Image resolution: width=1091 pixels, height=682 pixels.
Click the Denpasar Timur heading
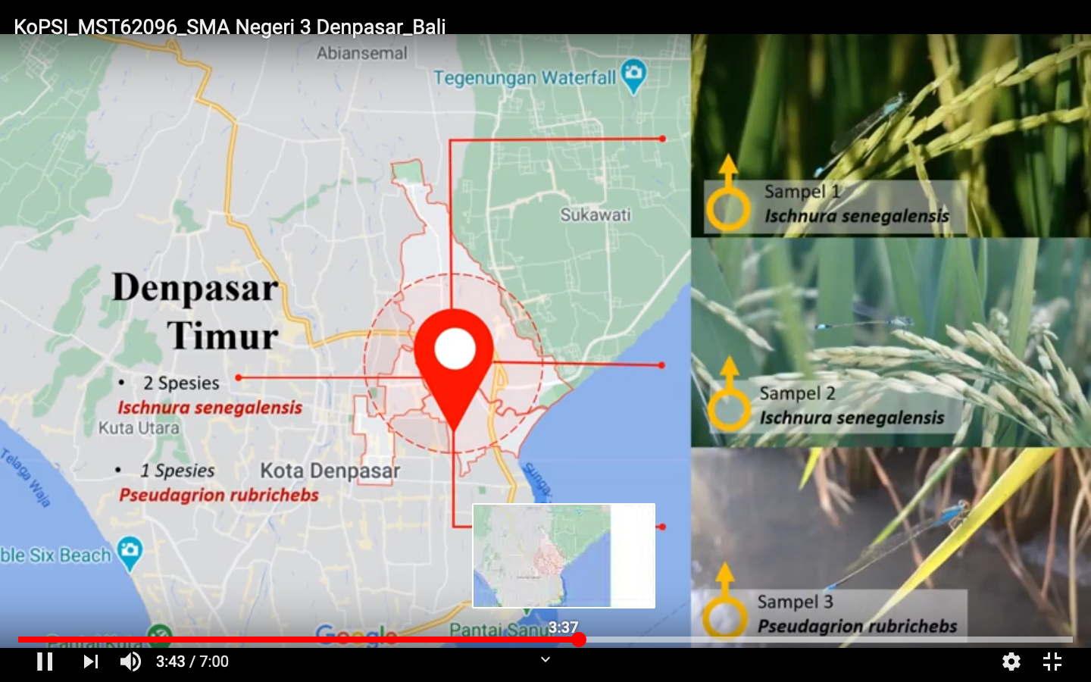[195, 311]
